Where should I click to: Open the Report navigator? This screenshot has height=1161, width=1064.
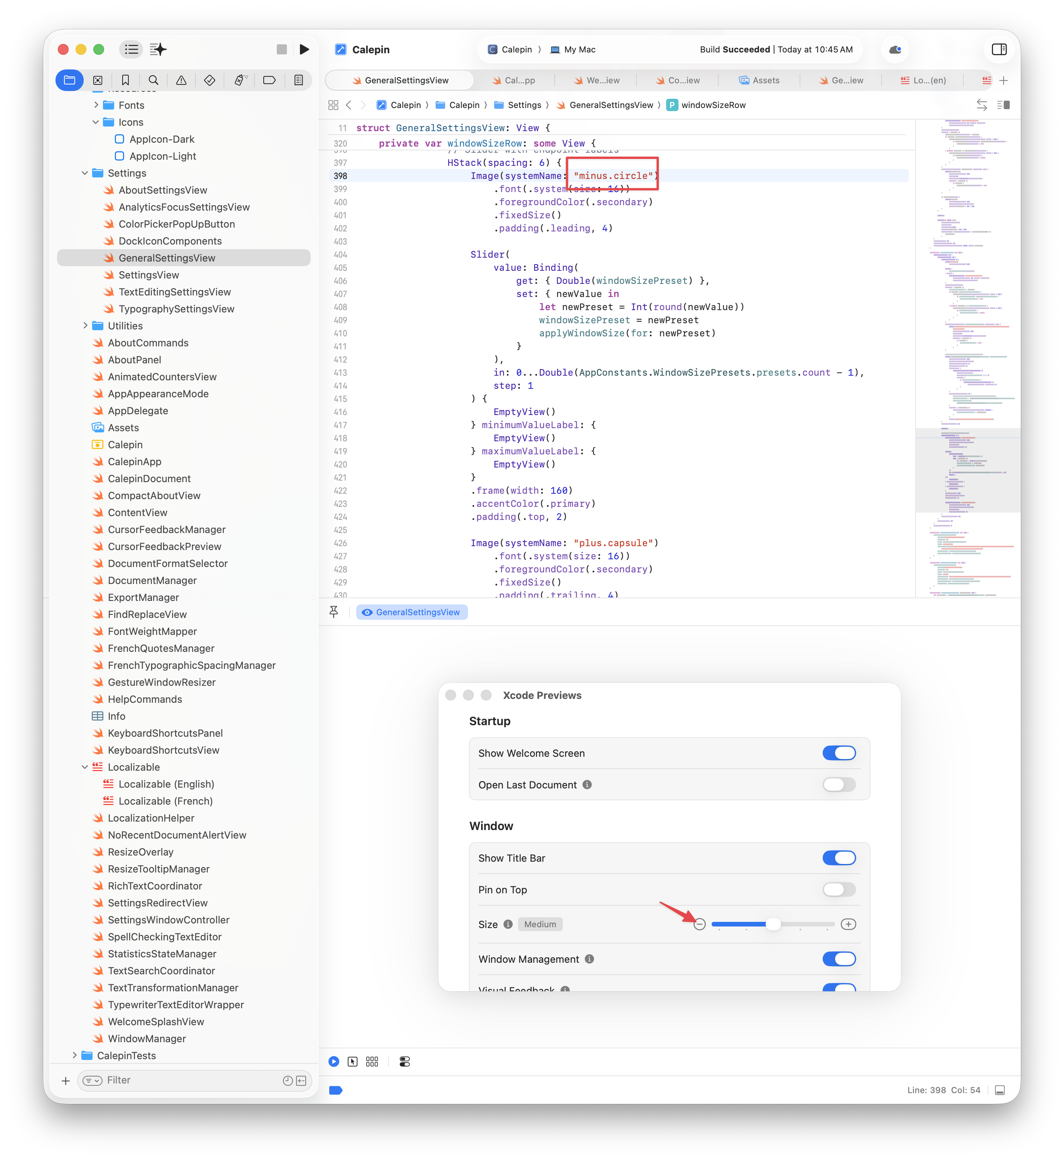(x=298, y=80)
